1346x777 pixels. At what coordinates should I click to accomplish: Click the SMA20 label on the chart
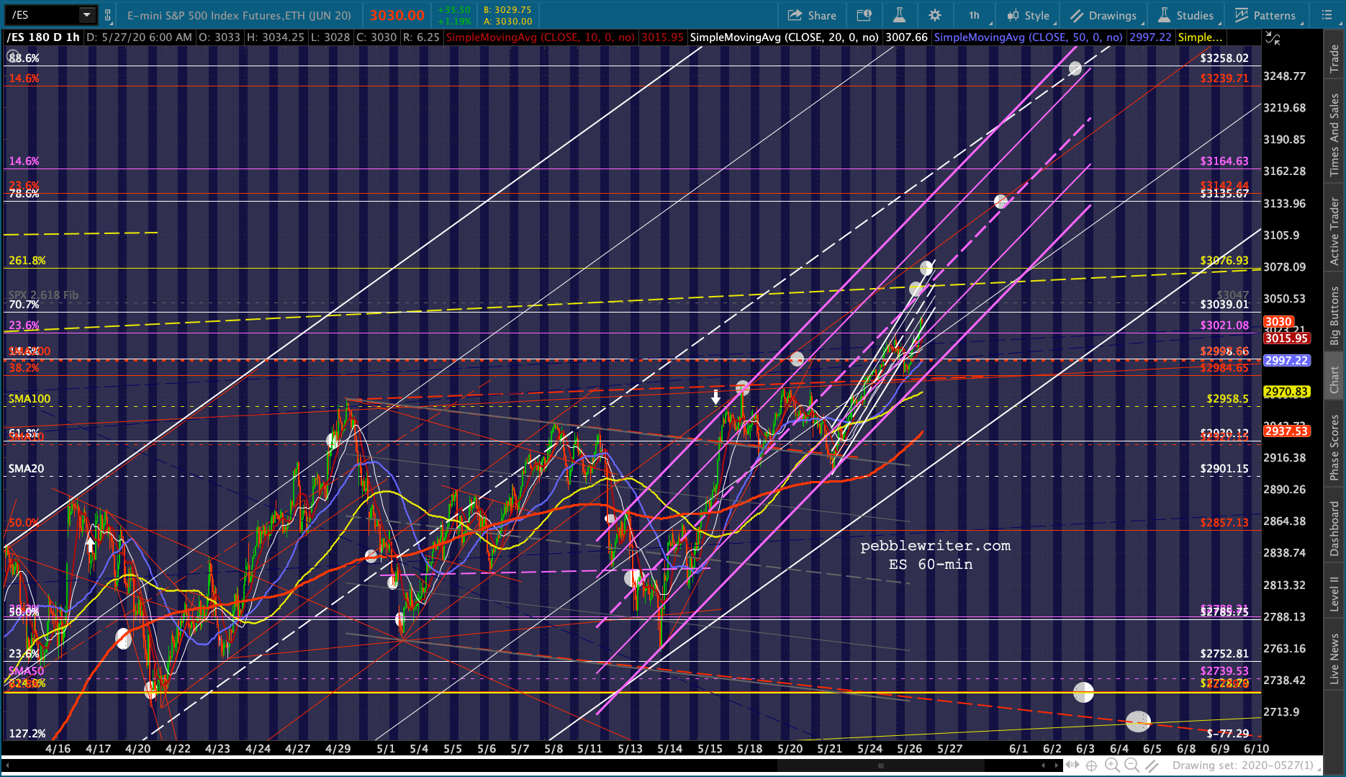[x=26, y=469]
